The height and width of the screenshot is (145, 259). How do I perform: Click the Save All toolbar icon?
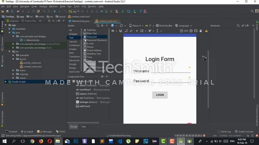click(7, 12)
